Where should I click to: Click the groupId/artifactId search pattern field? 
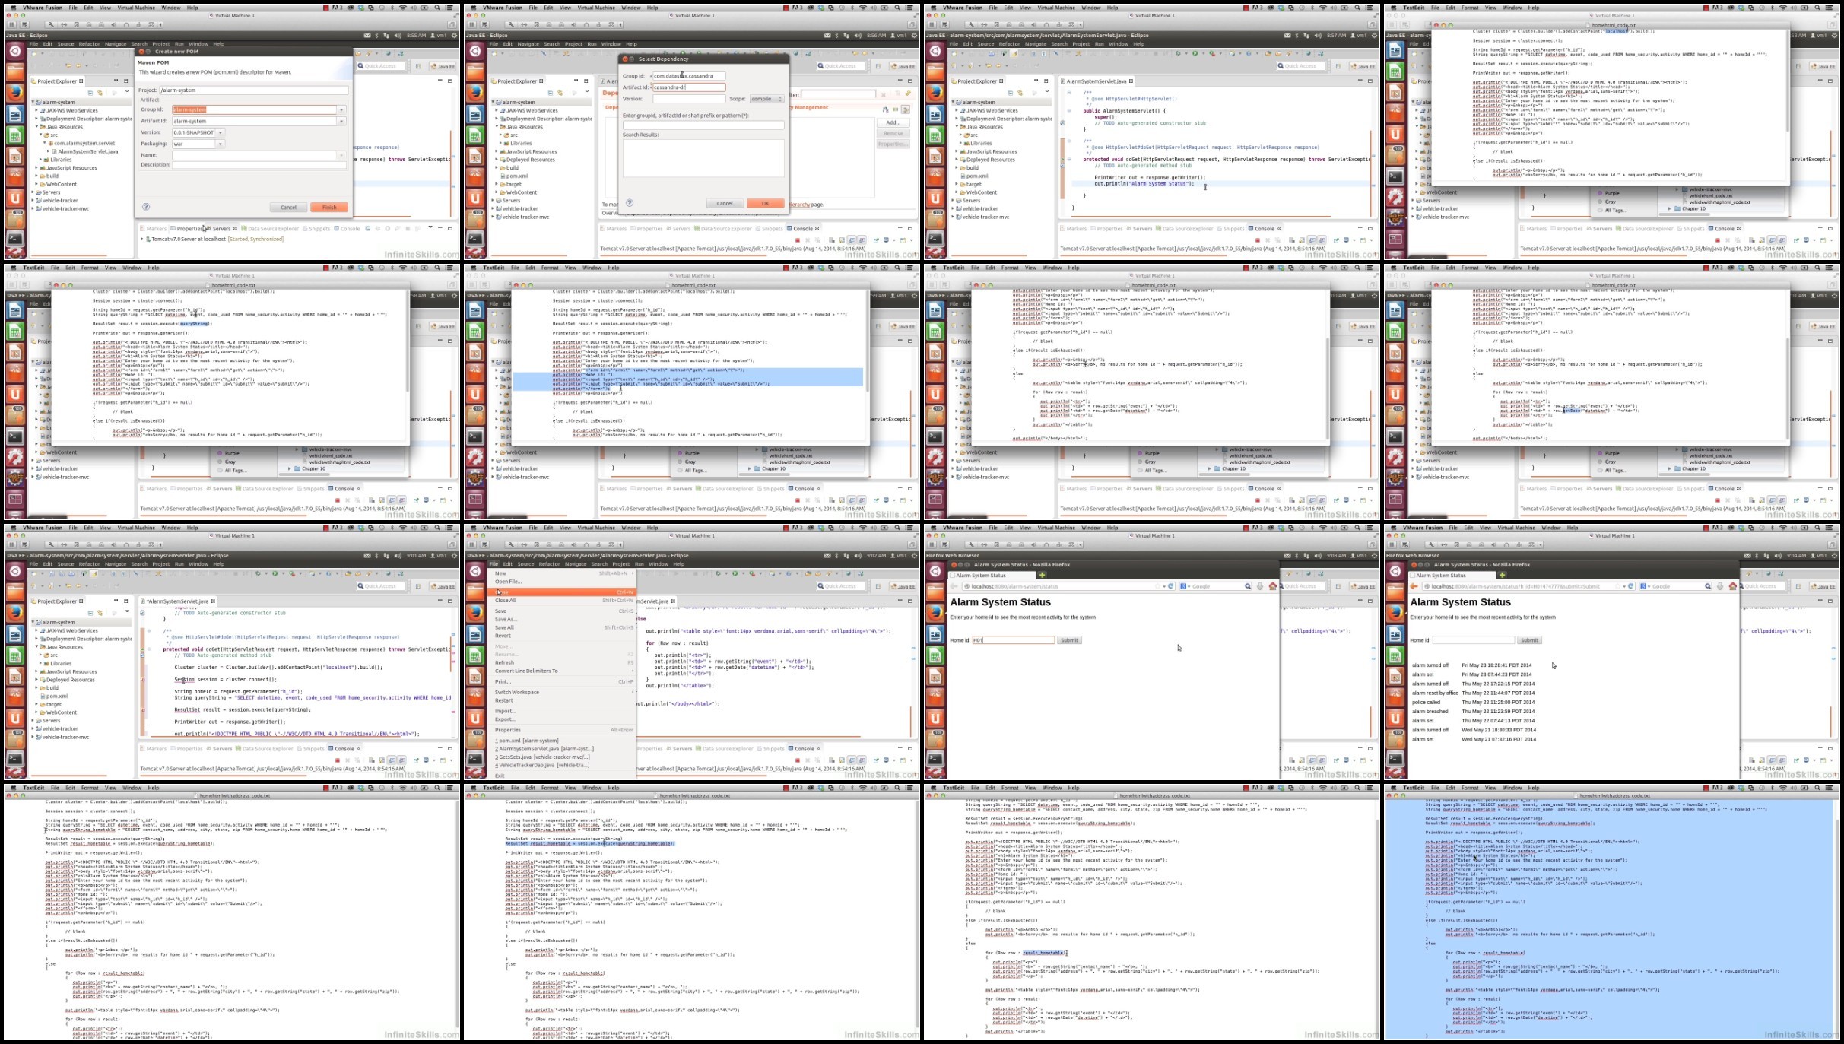click(x=703, y=125)
